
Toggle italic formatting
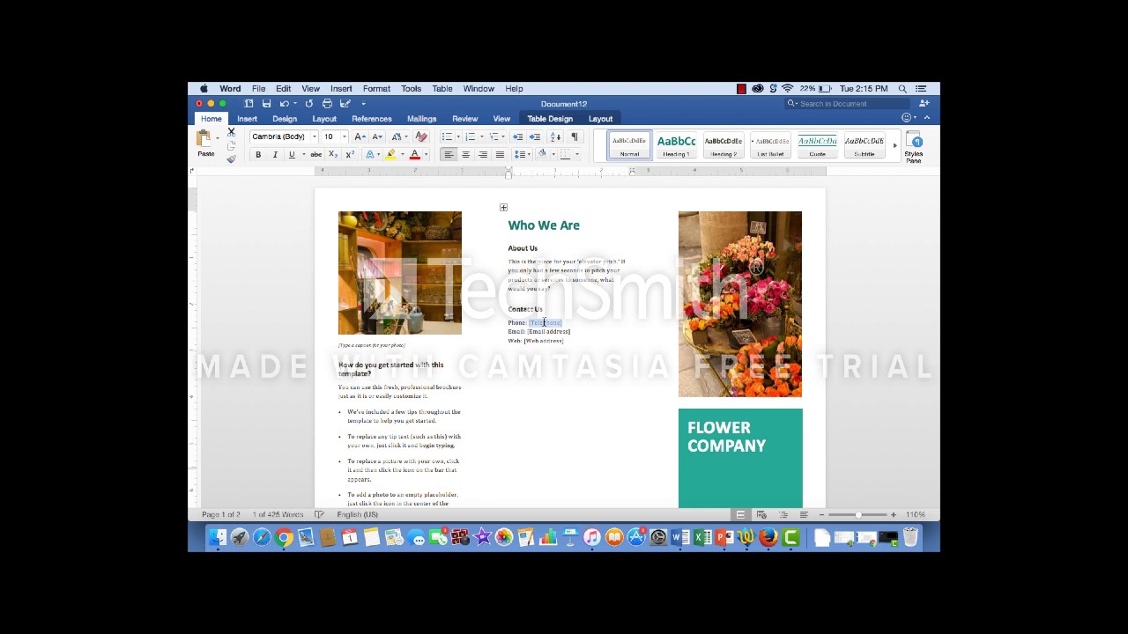(275, 155)
